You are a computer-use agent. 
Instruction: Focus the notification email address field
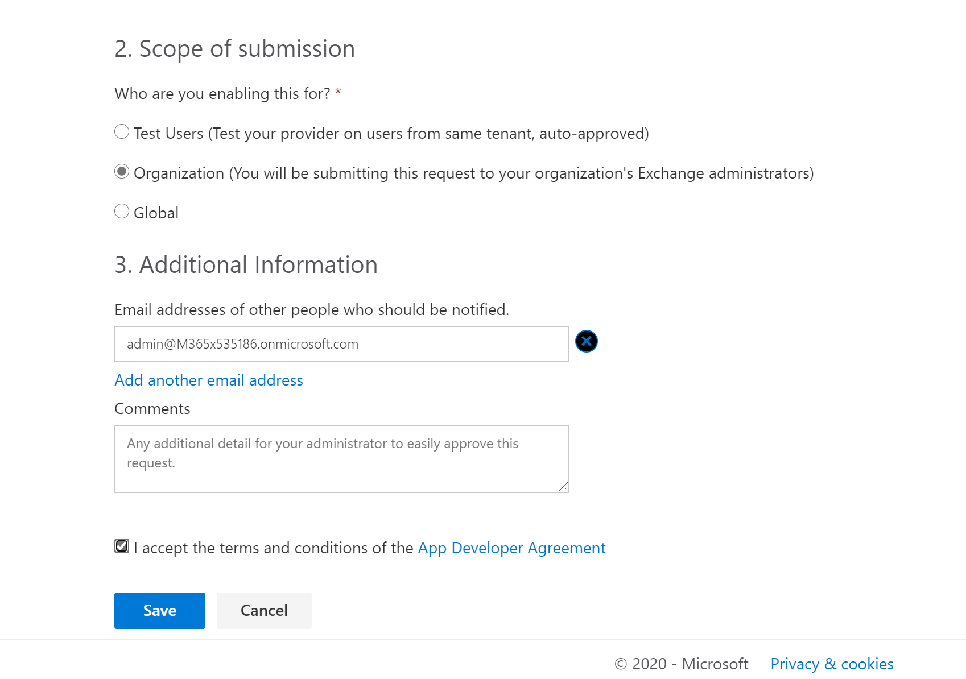(341, 343)
